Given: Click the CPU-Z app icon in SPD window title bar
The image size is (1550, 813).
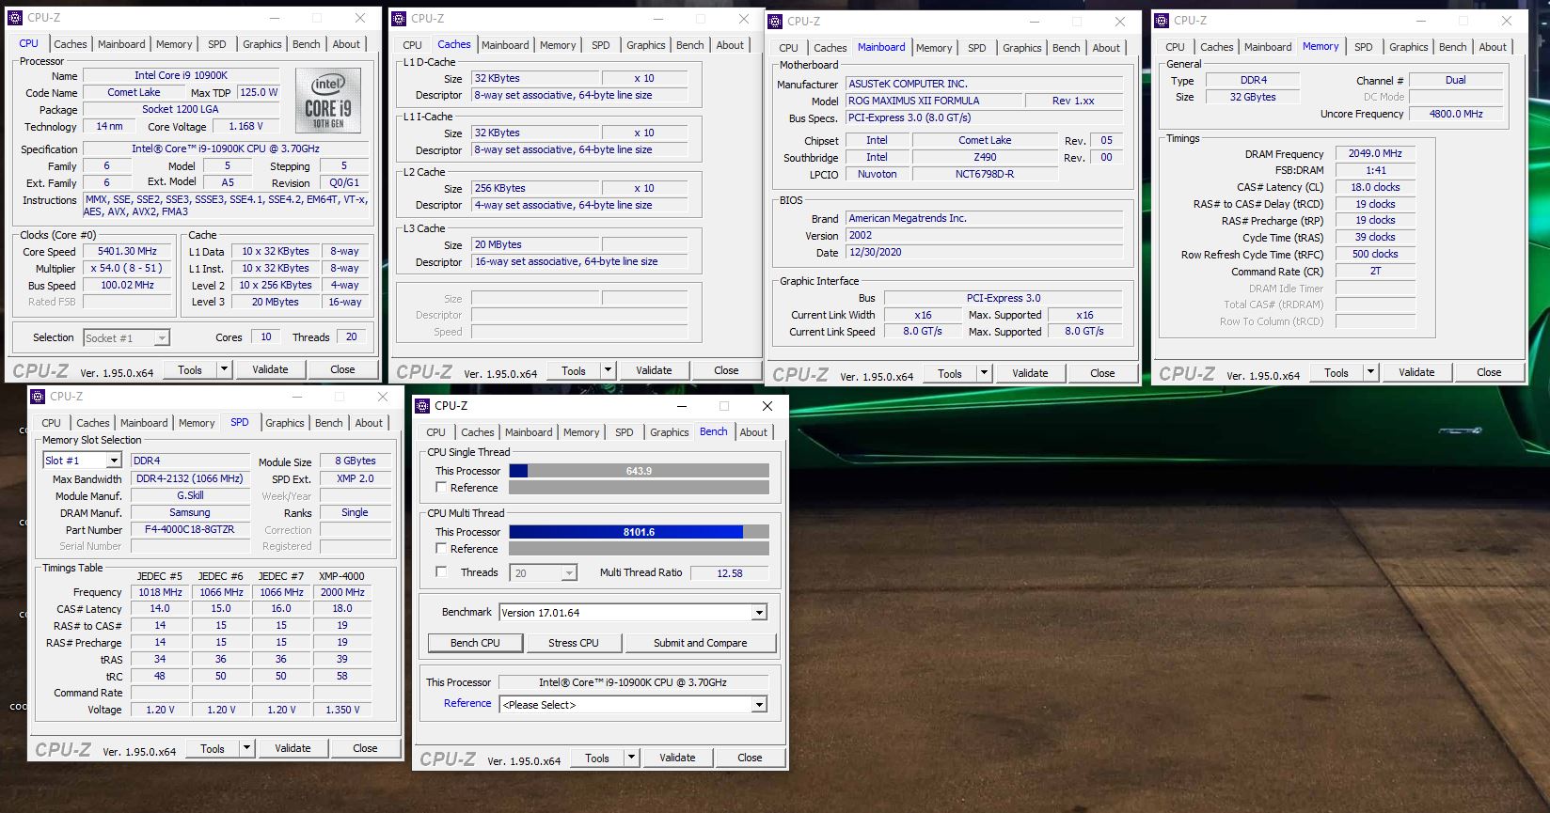Looking at the screenshot, I should coord(38,397).
